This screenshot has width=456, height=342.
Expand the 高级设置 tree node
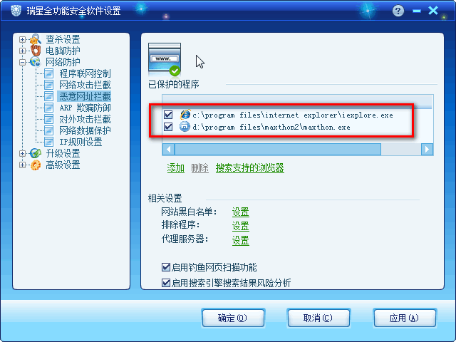point(22,165)
